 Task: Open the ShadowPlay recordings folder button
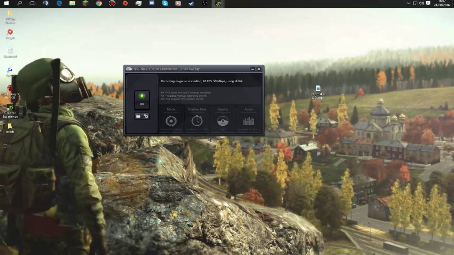coord(138,116)
